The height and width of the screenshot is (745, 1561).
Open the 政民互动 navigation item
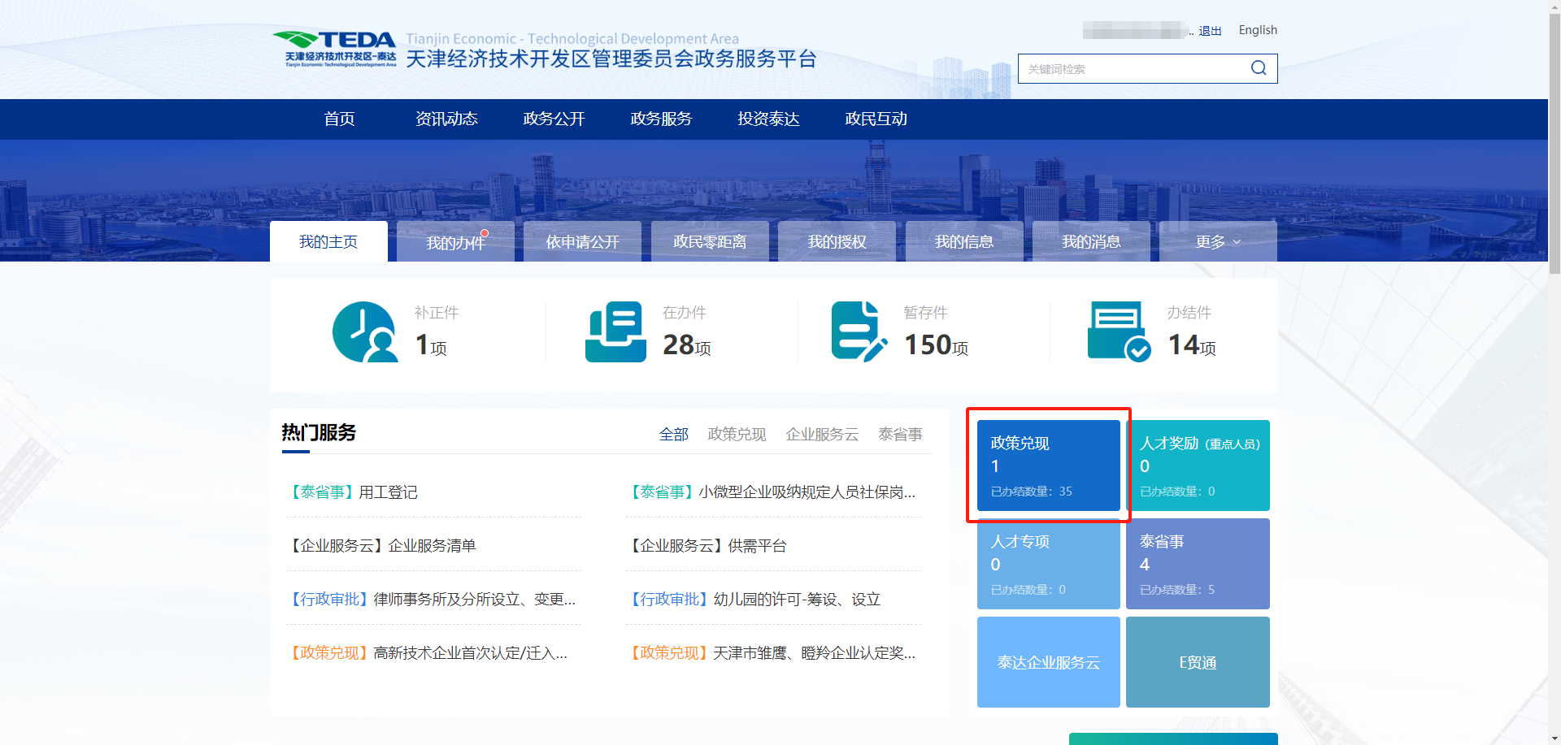click(876, 119)
